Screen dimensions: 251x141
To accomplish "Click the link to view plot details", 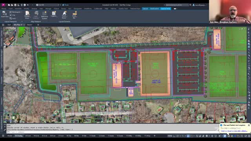I will coord(234,131).
